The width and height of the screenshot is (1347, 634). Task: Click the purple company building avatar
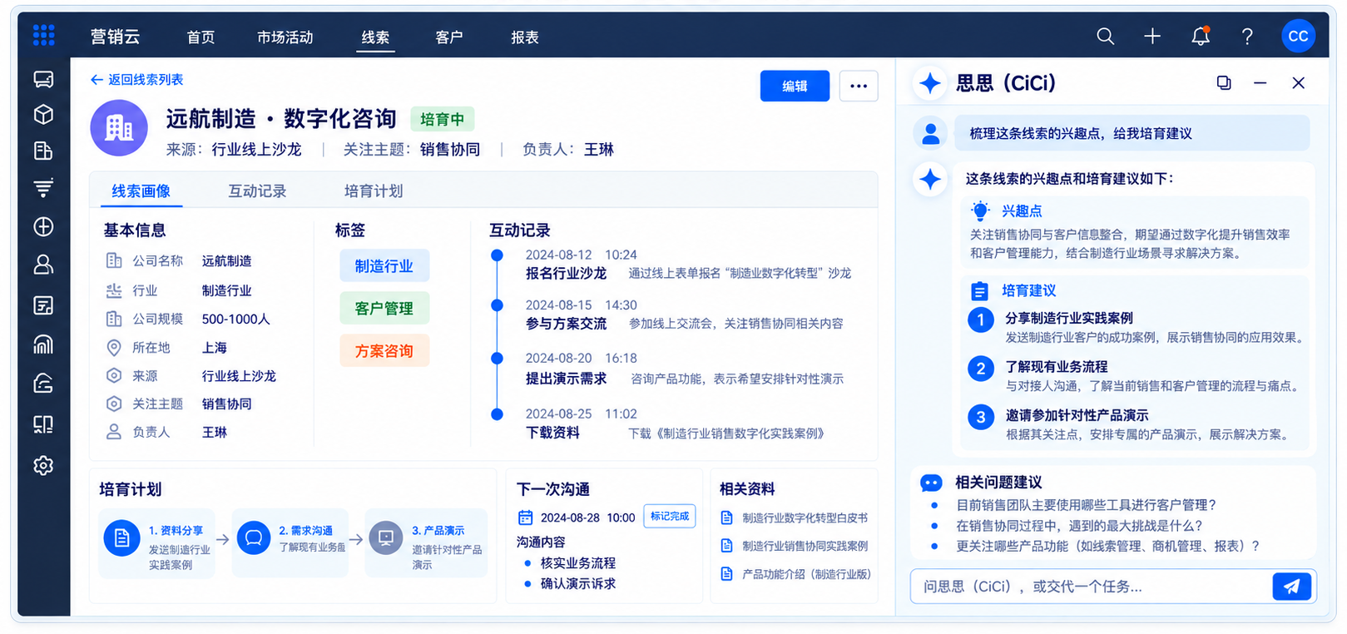pyautogui.click(x=119, y=128)
